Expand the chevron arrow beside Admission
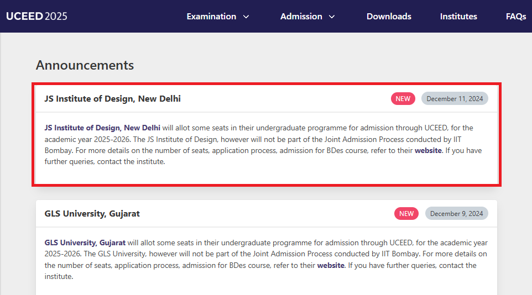 point(332,17)
